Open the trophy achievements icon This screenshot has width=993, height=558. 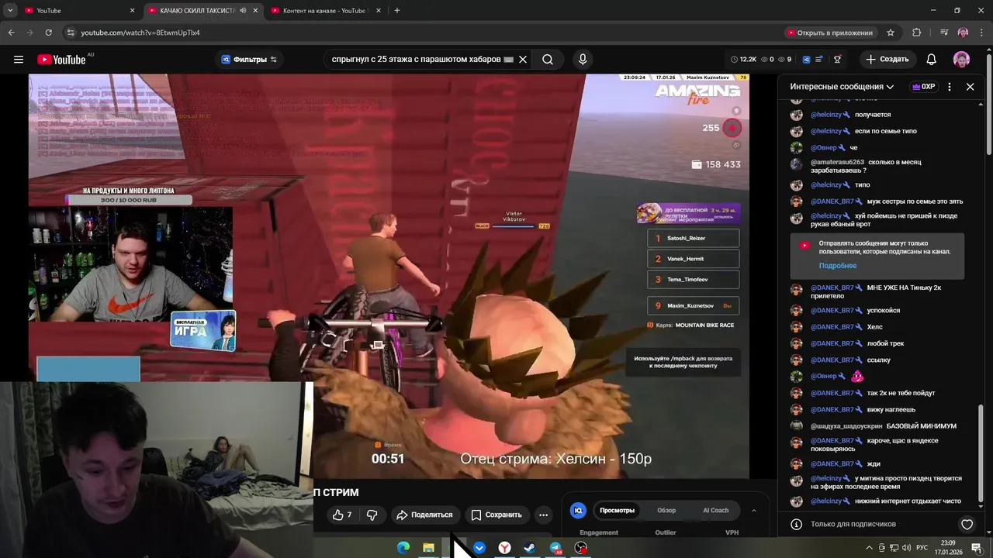click(x=837, y=60)
